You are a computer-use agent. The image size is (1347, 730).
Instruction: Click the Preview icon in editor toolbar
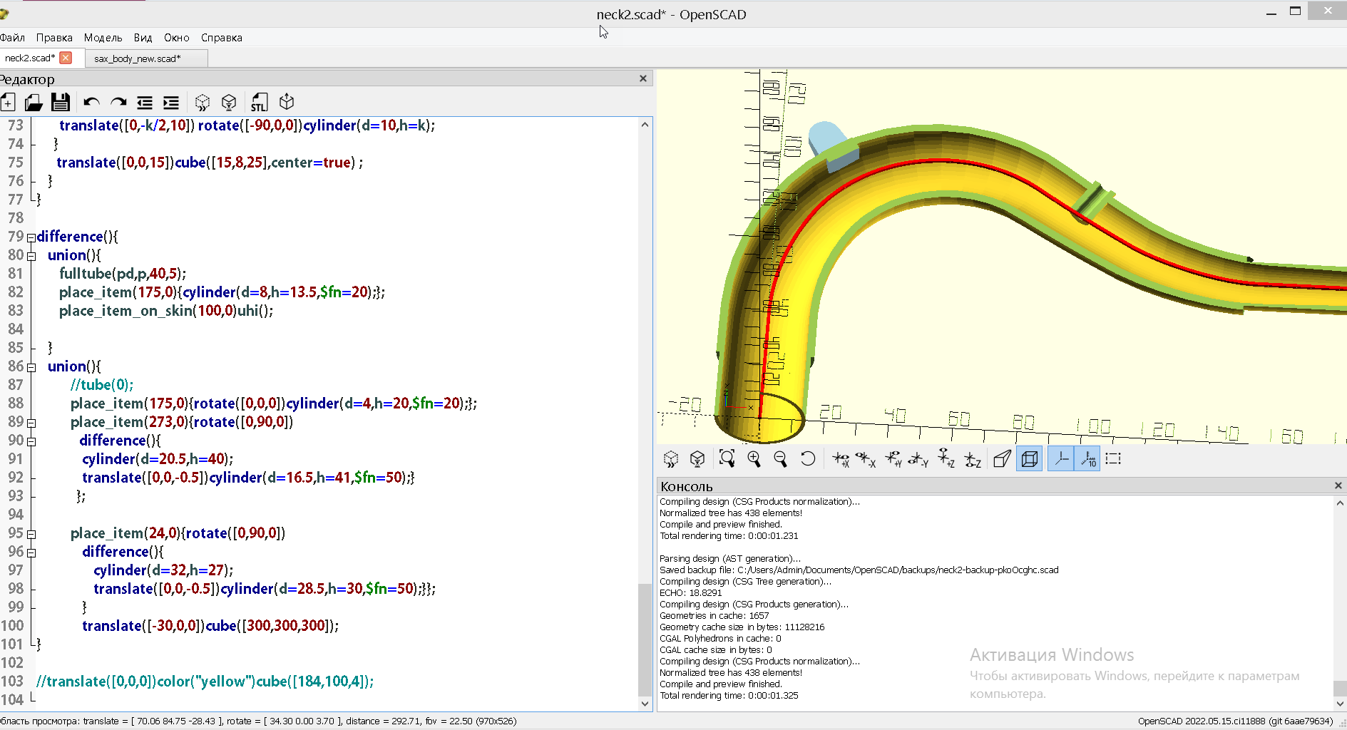point(203,103)
